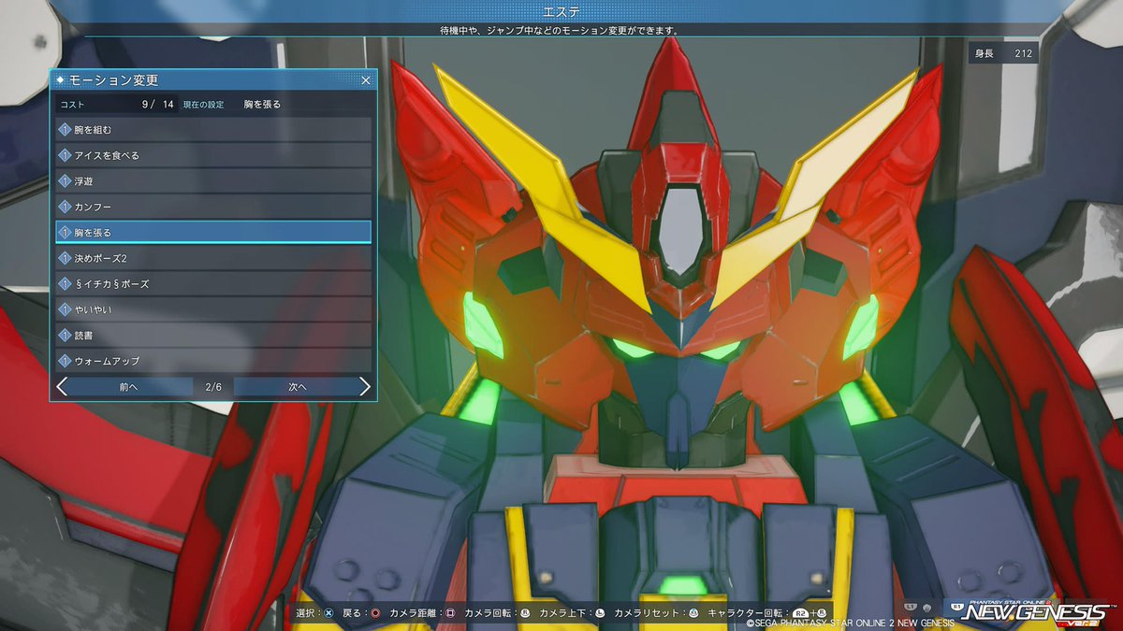Click the circle button icon next to 戻る

(x=375, y=613)
